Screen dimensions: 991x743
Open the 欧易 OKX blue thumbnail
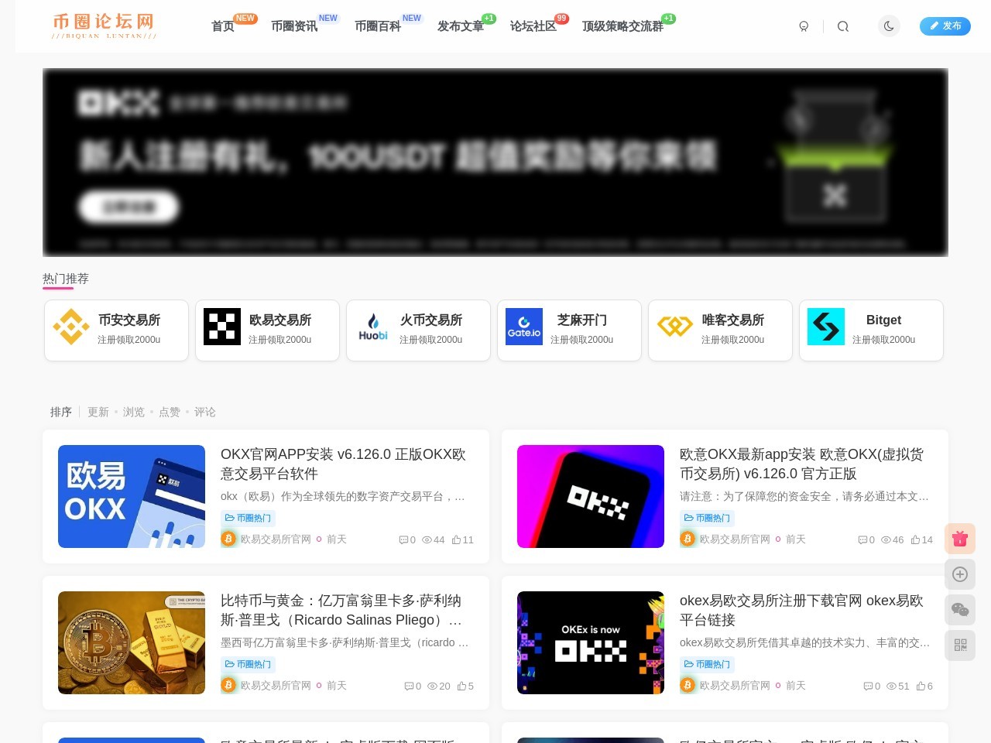pos(132,497)
